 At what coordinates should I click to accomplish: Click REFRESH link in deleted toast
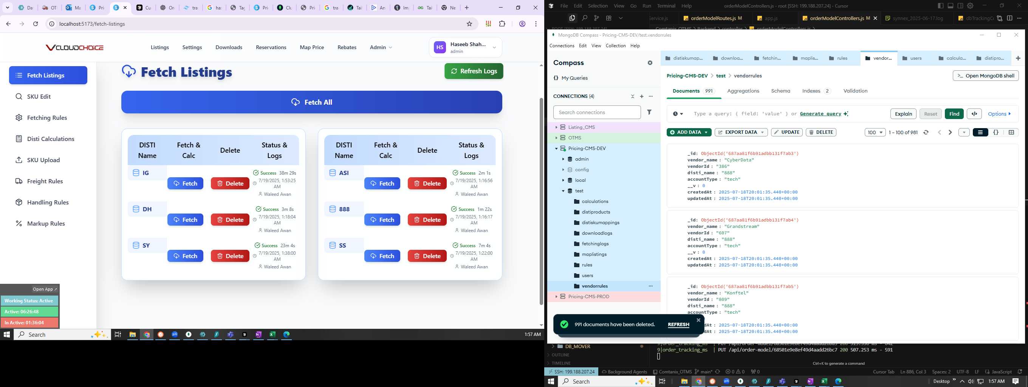pyautogui.click(x=678, y=325)
